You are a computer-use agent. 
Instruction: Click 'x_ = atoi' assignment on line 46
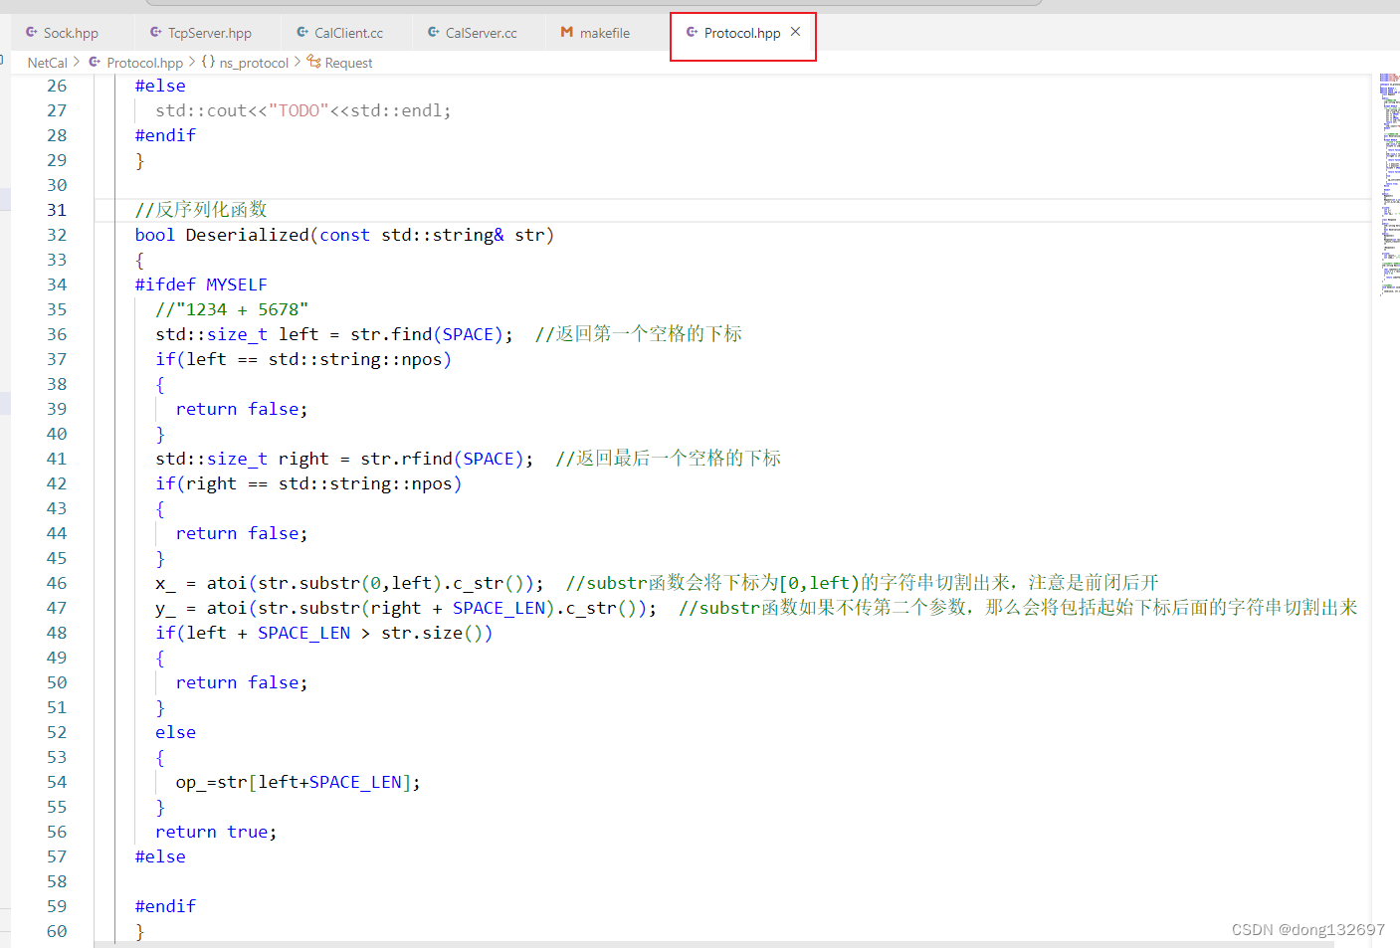pos(201,583)
